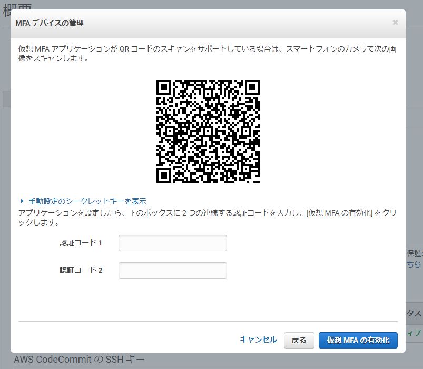Click the MFA デバイスの管理 dialog title
This screenshot has width=423, height=369.
click(x=50, y=23)
